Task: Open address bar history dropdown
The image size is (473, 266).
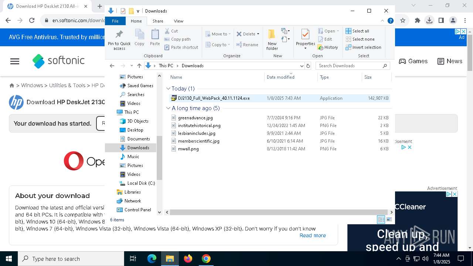Action: [302, 66]
